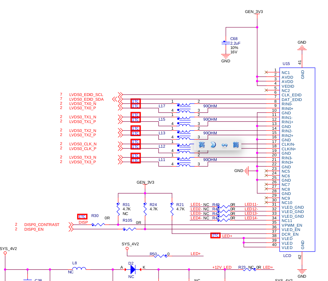Click the GEN_3V3 power label at top
The width and height of the screenshot is (328, 281).
pos(254,12)
